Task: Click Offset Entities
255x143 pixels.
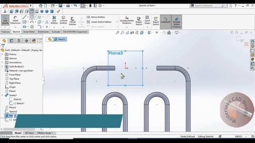Action: coord(73,21)
